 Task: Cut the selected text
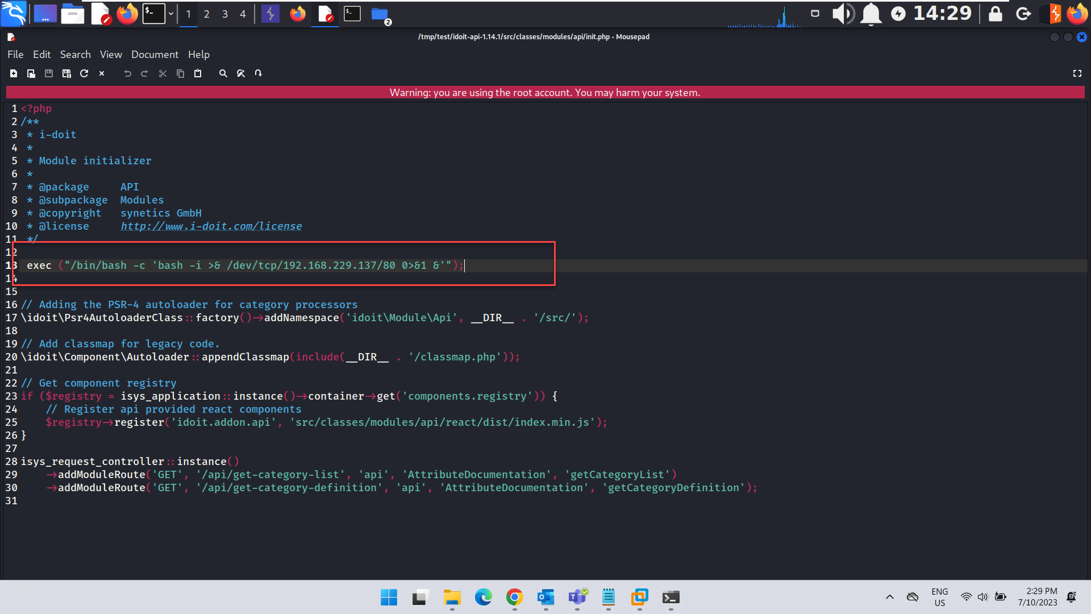163,73
